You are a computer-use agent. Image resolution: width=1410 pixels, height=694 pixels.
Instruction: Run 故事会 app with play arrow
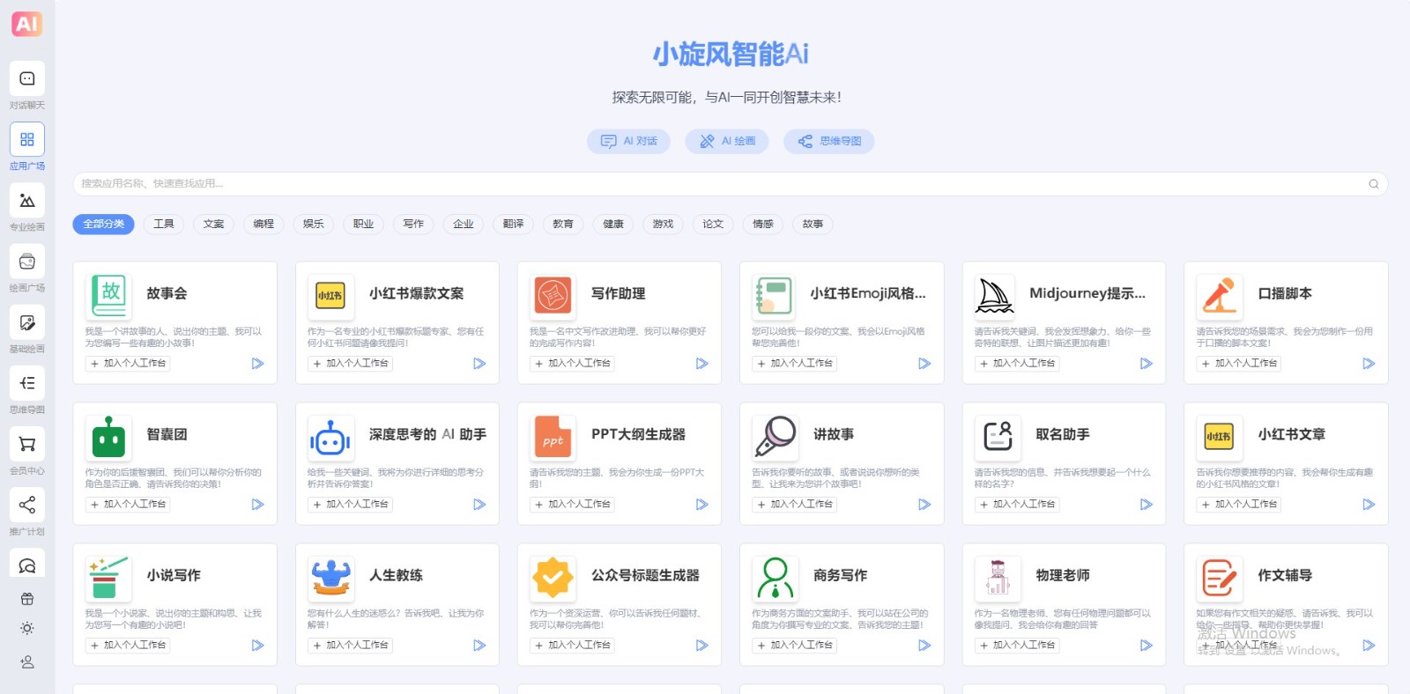click(257, 363)
